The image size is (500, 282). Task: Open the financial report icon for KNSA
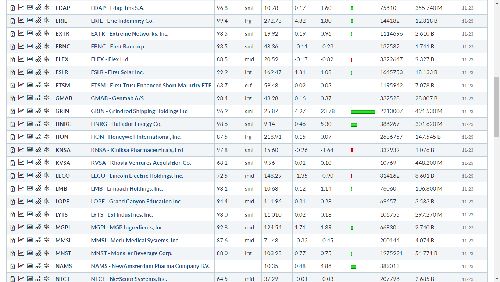(x=12, y=150)
